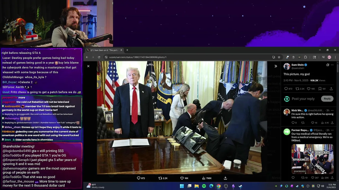Click the Grok icon on Sam Stein's post
Screen dimensions: 339x190
(328, 65)
